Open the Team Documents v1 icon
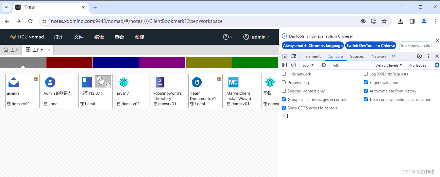This screenshot has height=177, width=440. [196, 82]
